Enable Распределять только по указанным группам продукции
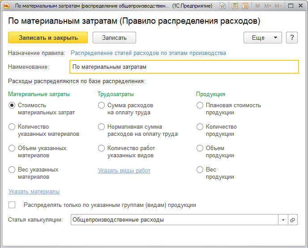The width and height of the screenshot is (308, 248). [12, 205]
